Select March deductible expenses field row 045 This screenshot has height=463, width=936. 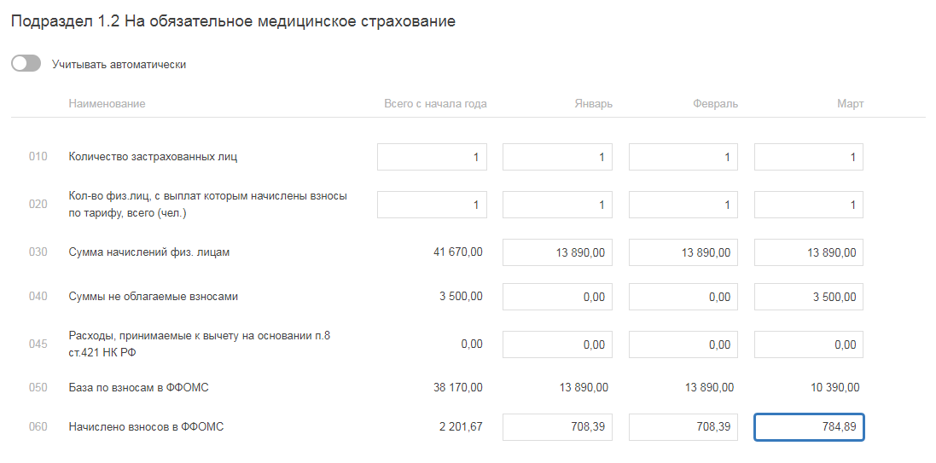click(809, 344)
